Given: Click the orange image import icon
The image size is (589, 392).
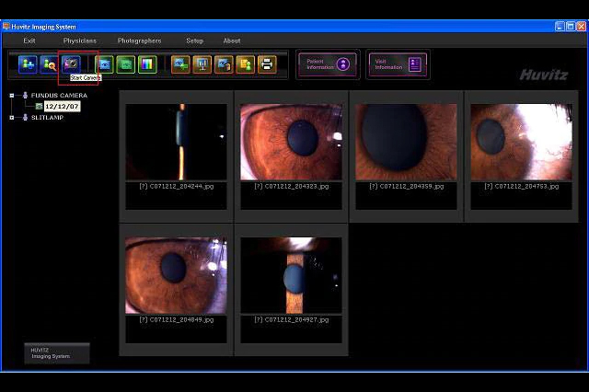Looking at the screenshot, I should (180, 64).
